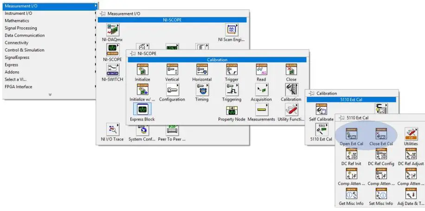Viewport: 425px width, 211px height.
Task: Open the Utilities subpalette icon
Action: tap(411, 134)
